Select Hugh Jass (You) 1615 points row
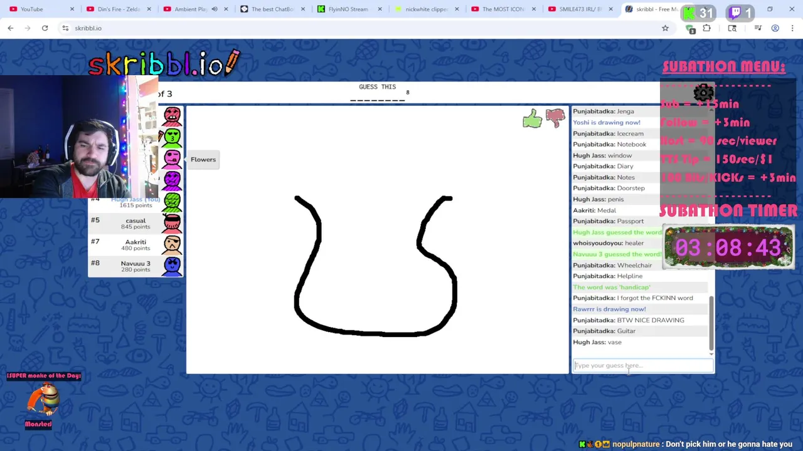Viewport: 803px width, 451px height. (x=136, y=202)
